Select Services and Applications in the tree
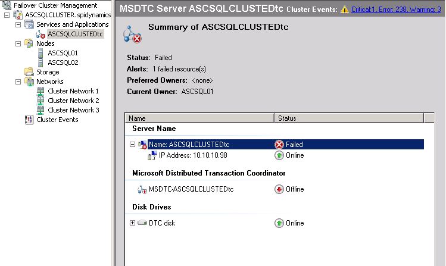The height and width of the screenshot is (266, 446). (72, 24)
